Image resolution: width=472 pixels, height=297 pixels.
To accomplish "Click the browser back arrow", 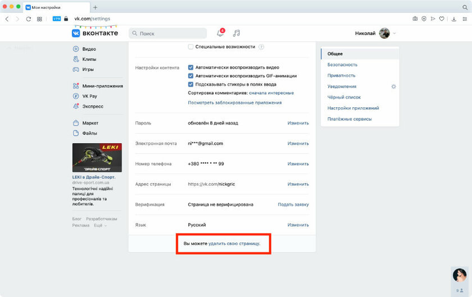I will pyautogui.click(x=7, y=19).
